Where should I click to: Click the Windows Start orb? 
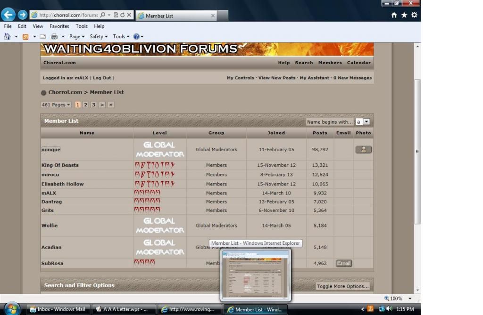pos(12,308)
